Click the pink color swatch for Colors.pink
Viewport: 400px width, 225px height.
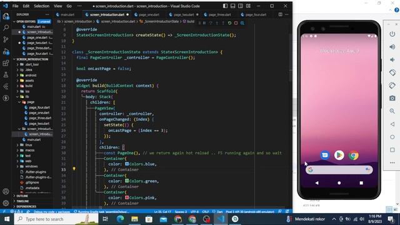pyautogui.click(x=127, y=197)
